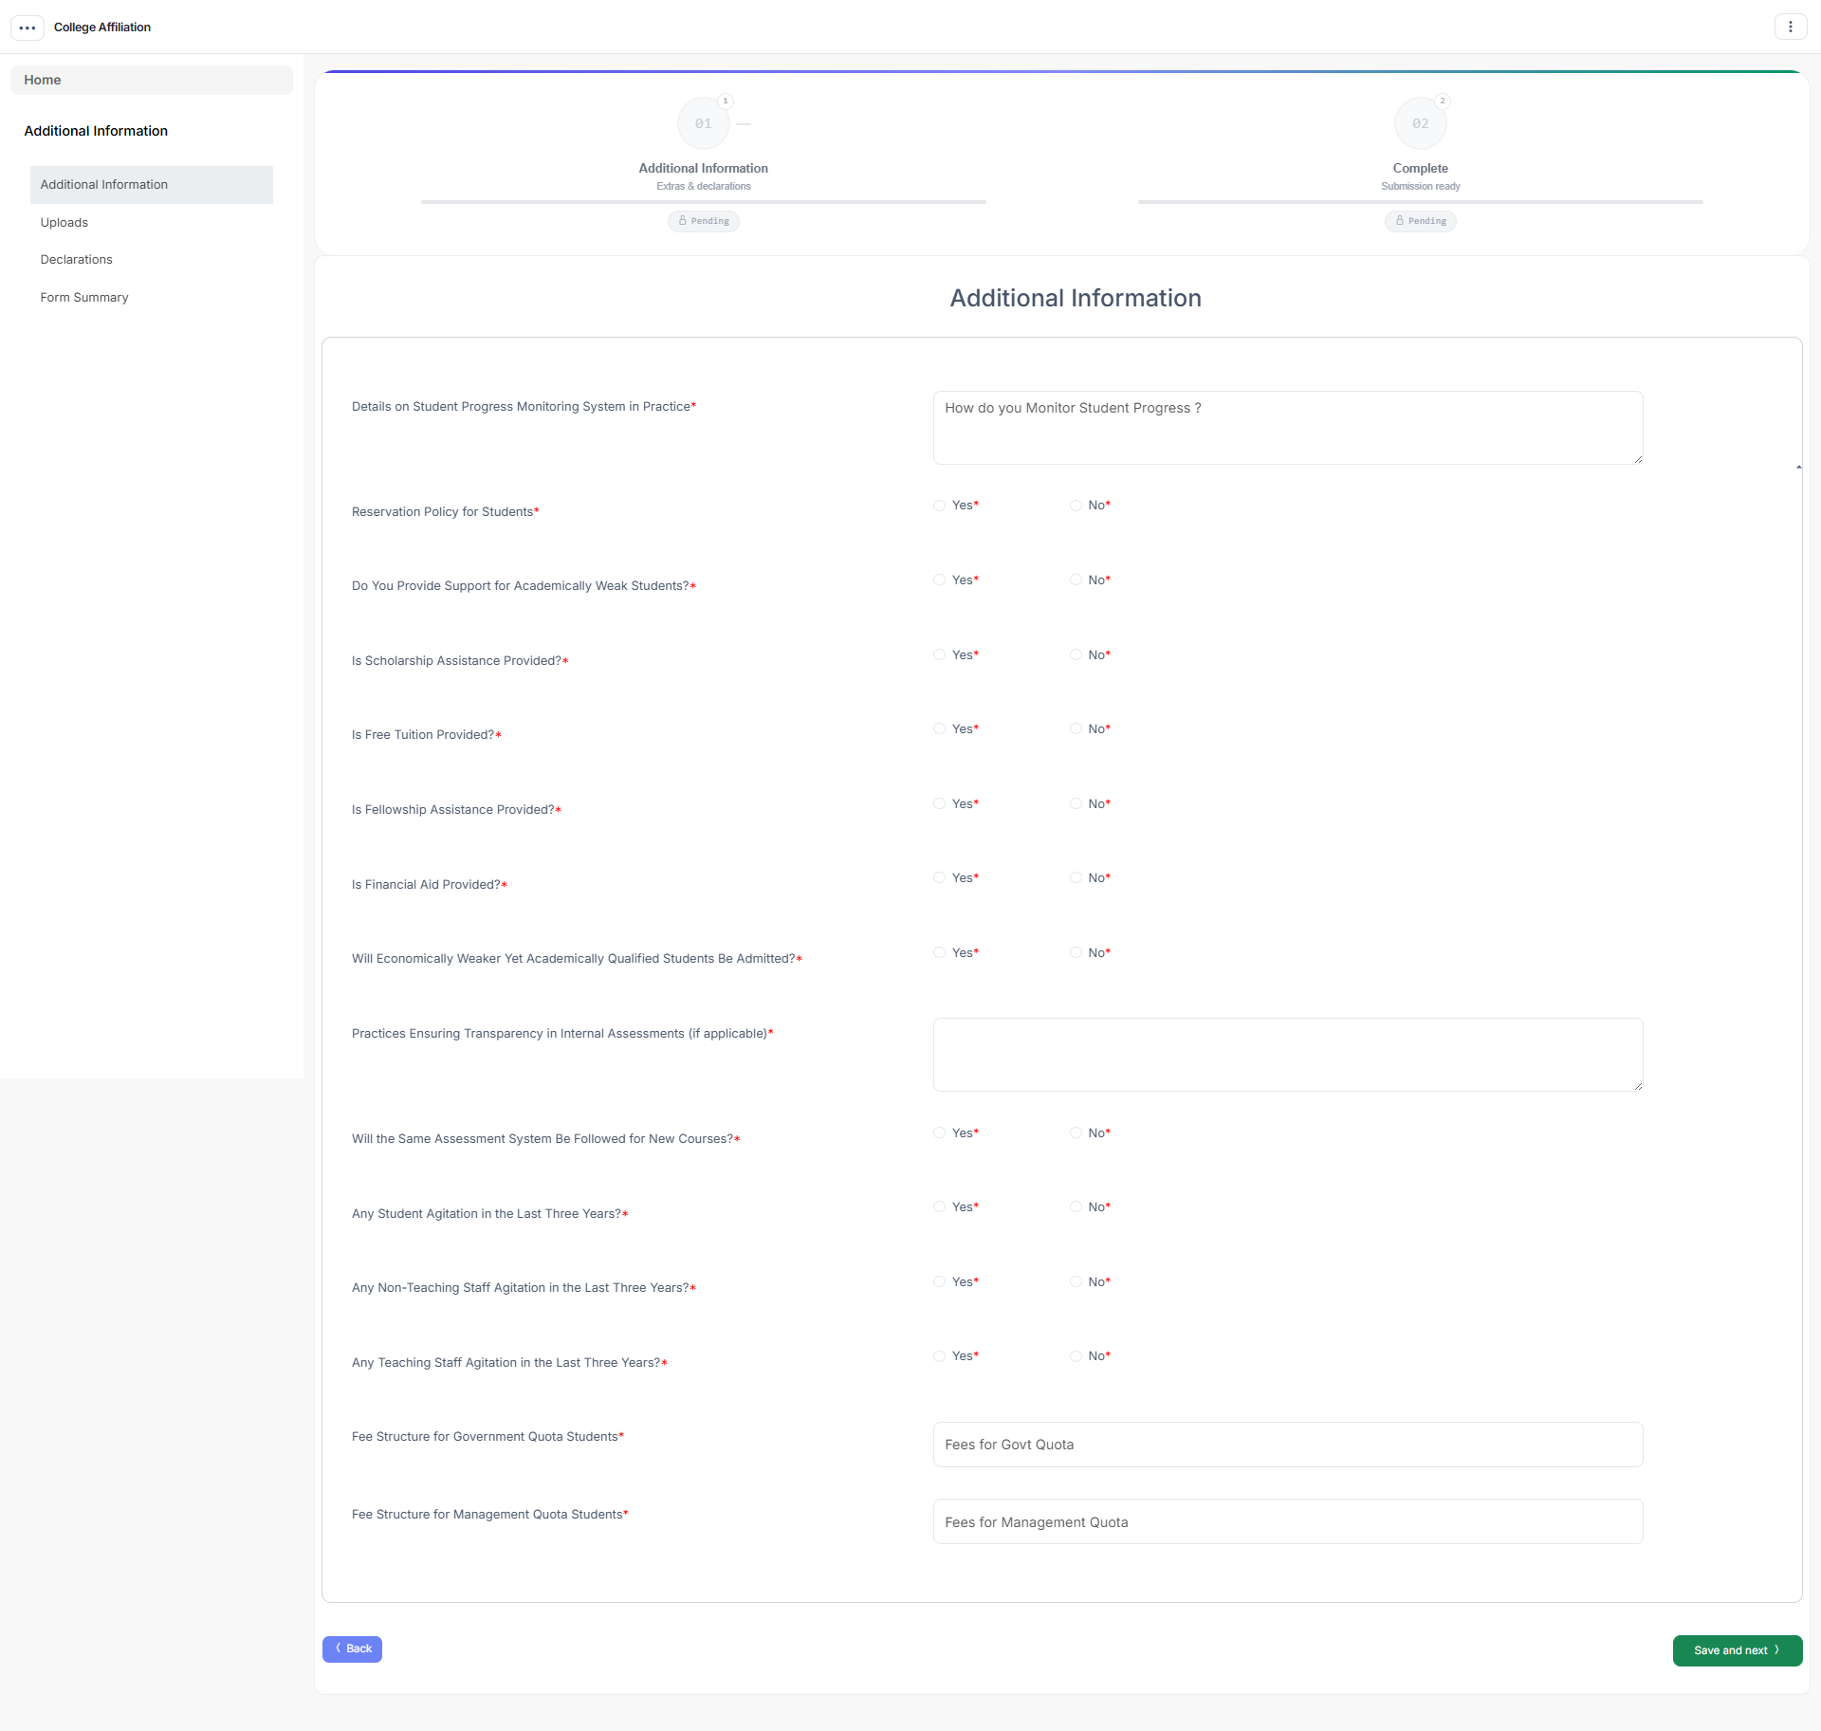Click the progress bar under Complete step
1821x1731 pixels.
point(1420,202)
